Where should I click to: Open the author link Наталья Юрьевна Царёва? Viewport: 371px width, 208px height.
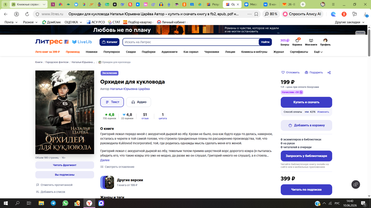click(130, 89)
